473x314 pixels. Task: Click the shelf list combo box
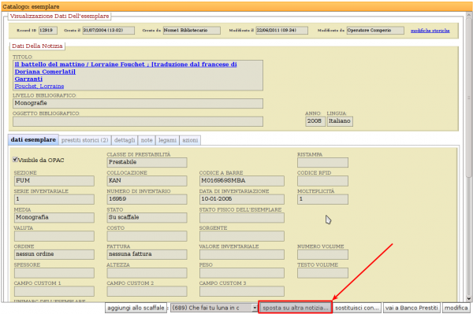coord(214,308)
